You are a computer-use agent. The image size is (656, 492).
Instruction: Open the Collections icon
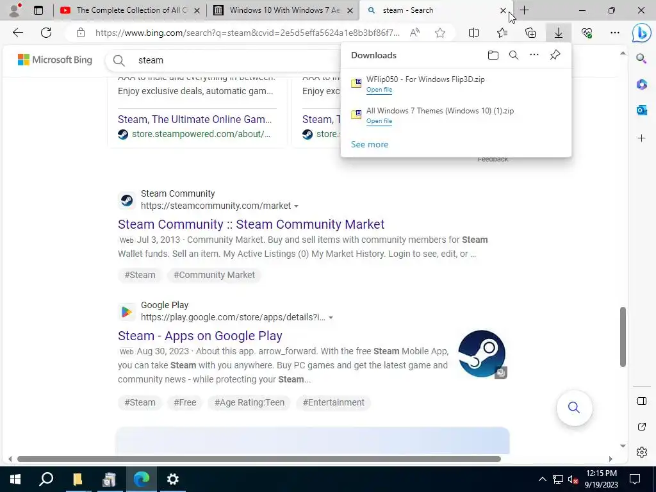point(530,33)
